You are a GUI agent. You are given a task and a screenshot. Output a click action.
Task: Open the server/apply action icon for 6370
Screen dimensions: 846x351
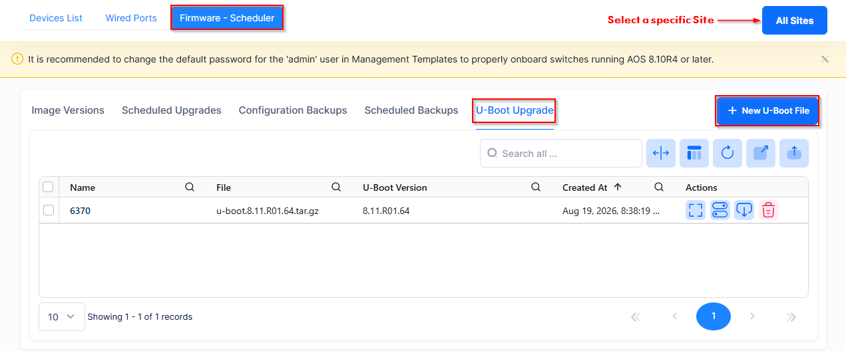pyautogui.click(x=720, y=210)
